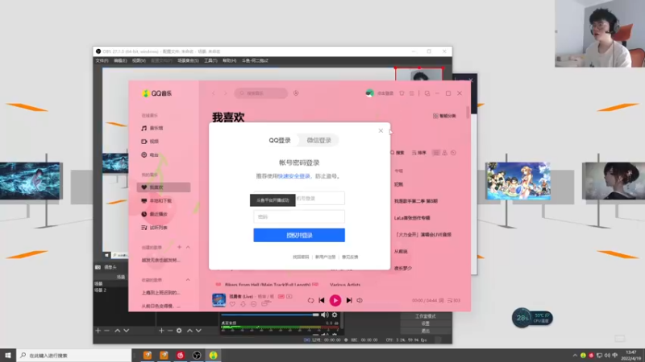Open OBS 视图(V) menu

(139, 60)
